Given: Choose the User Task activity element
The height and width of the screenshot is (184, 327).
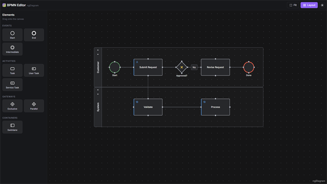Looking at the screenshot, I should (x=34, y=70).
